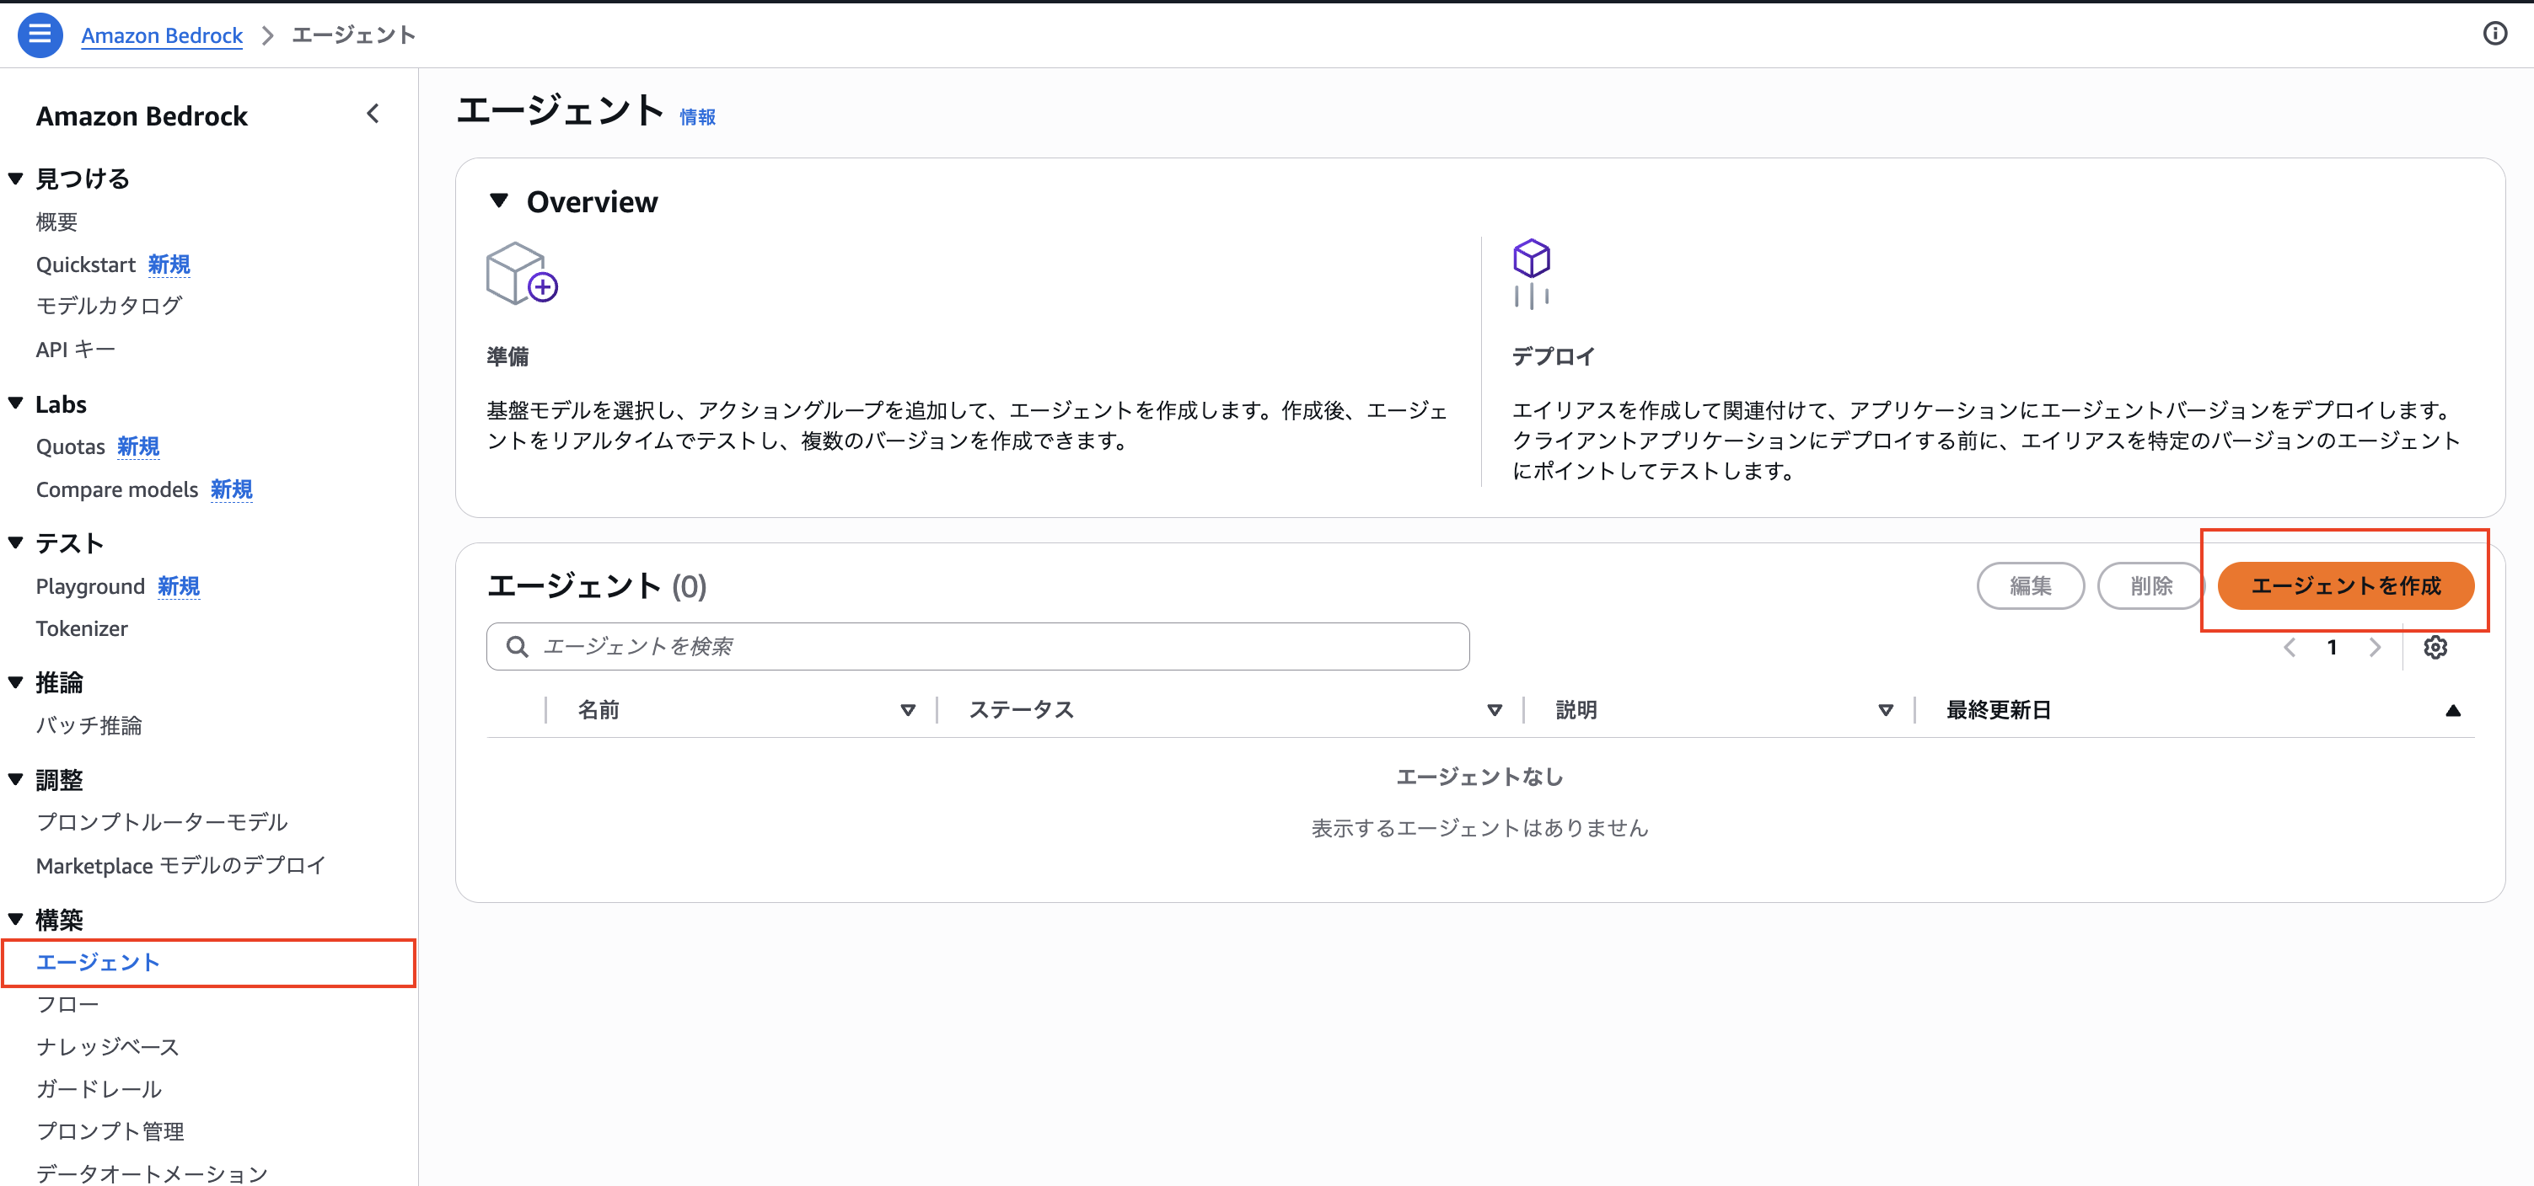The image size is (2534, 1186).
Task: Collapse the Amazon Bedrock sidebar with the chevron
Action: pos(373,114)
